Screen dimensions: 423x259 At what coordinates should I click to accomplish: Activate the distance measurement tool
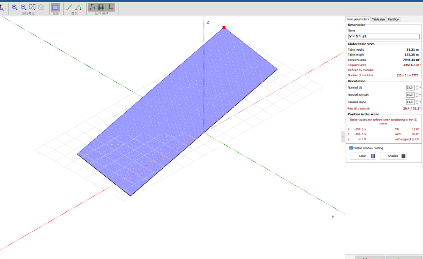point(69,7)
